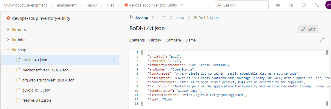Click the "artifact": "BoDi" code line
The image size is (331, 109).
point(165,57)
